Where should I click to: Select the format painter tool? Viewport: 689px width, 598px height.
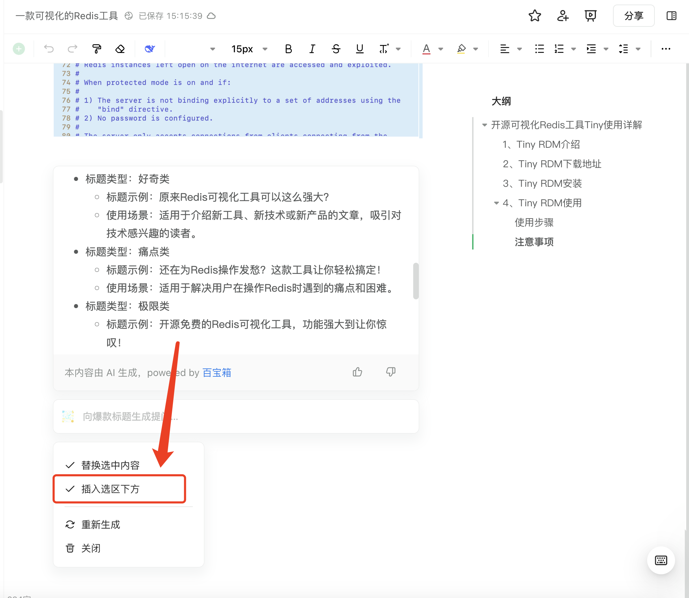pyautogui.click(x=97, y=49)
